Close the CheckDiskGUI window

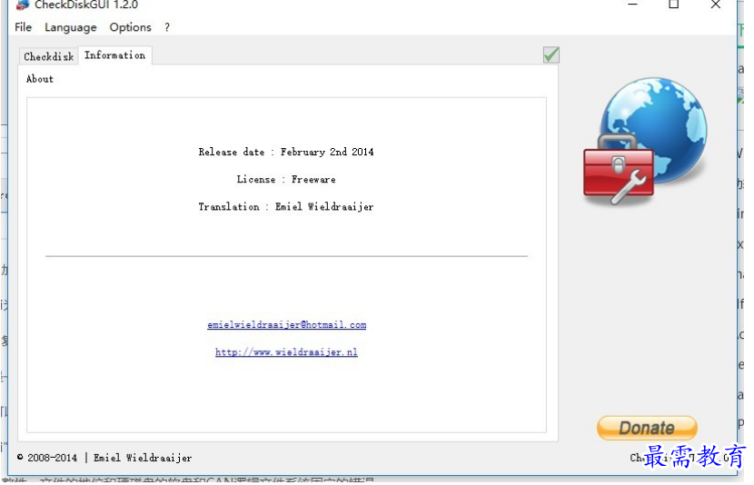(716, 5)
